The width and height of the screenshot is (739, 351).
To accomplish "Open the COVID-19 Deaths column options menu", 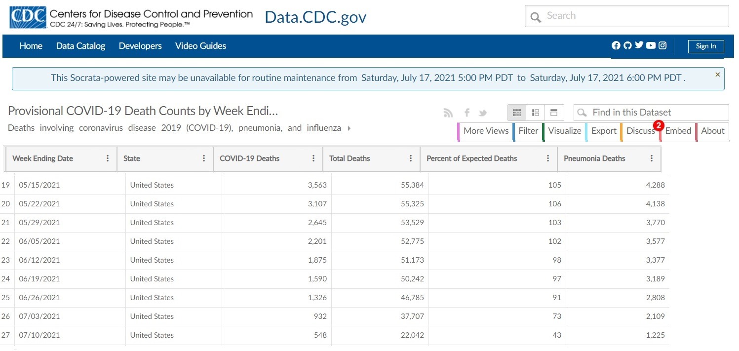I will click(313, 158).
